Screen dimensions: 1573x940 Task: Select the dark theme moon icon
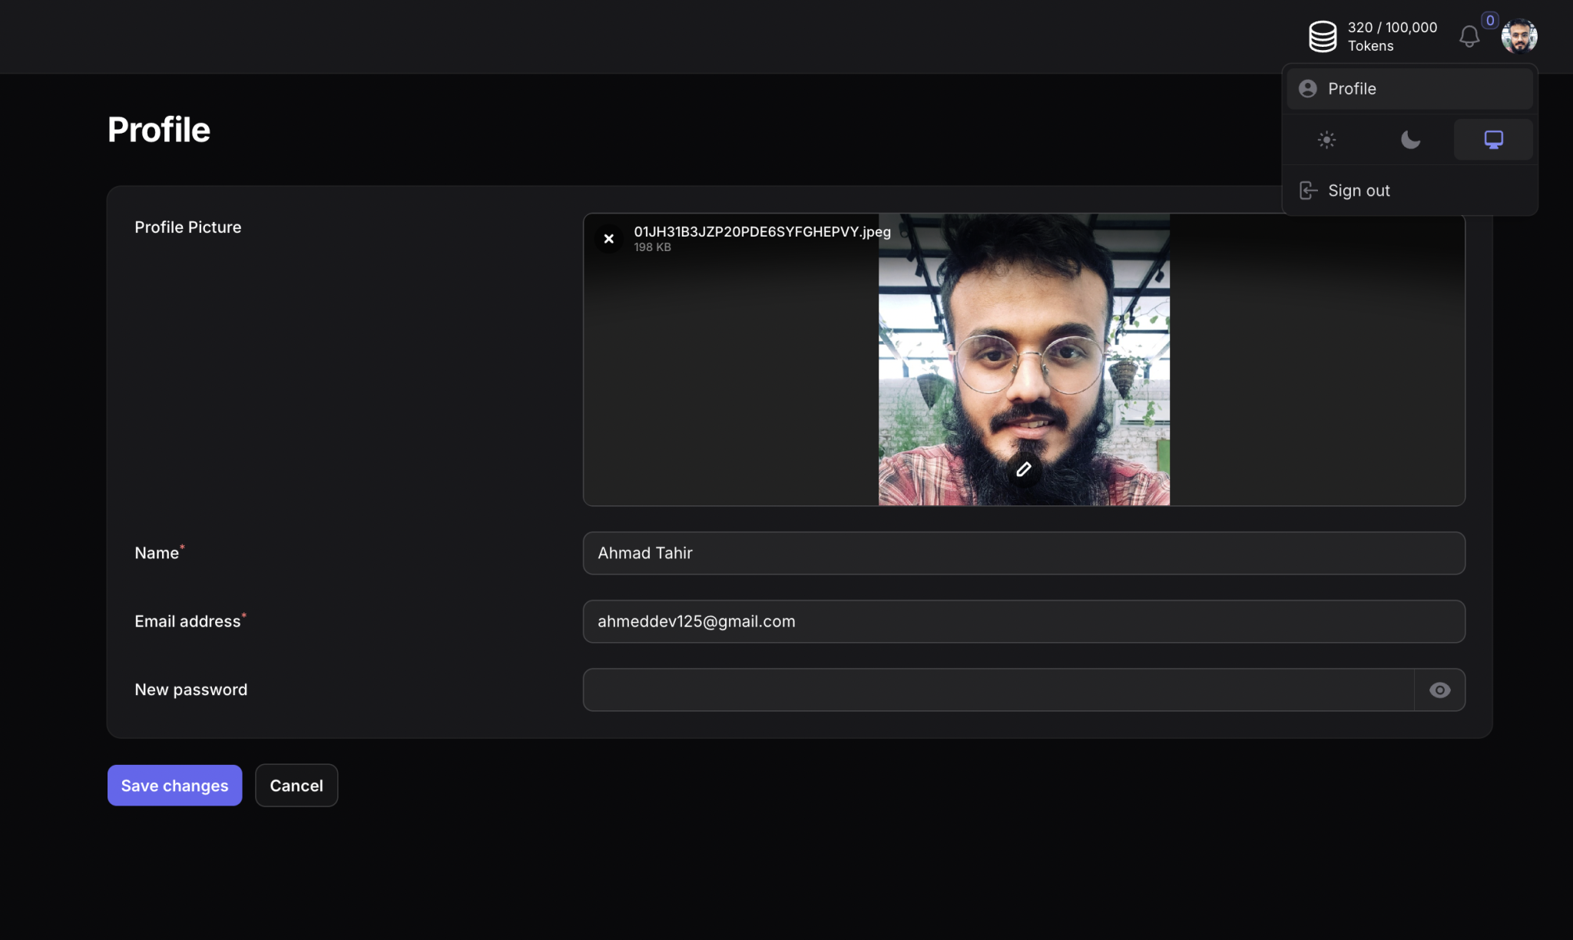point(1409,140)
